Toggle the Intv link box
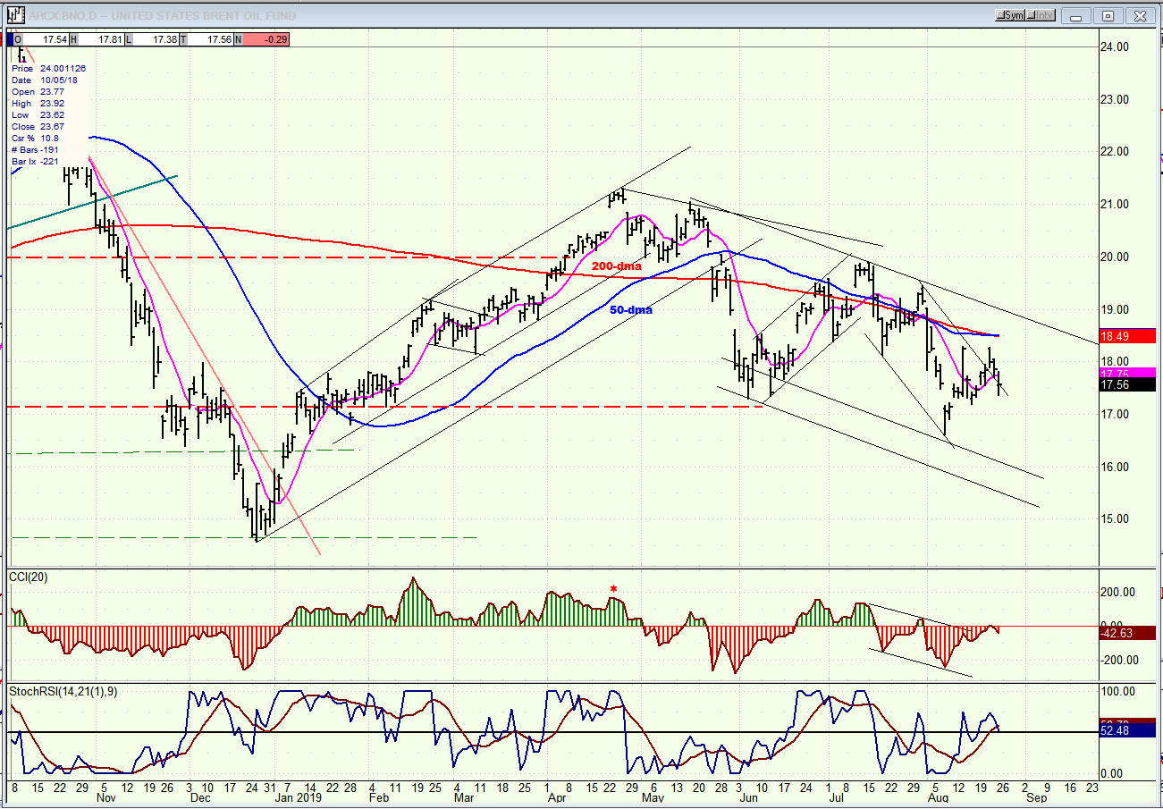 point(1041,15)
